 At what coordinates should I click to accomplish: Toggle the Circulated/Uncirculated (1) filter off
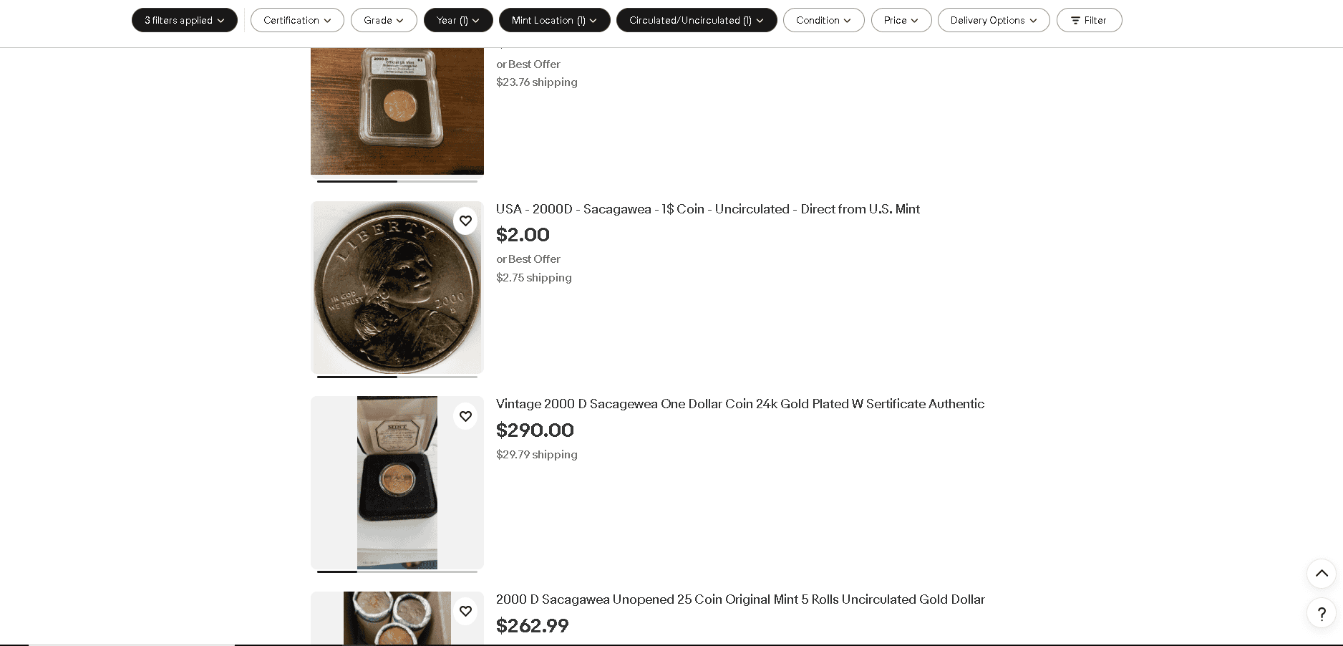coord(696,20)
